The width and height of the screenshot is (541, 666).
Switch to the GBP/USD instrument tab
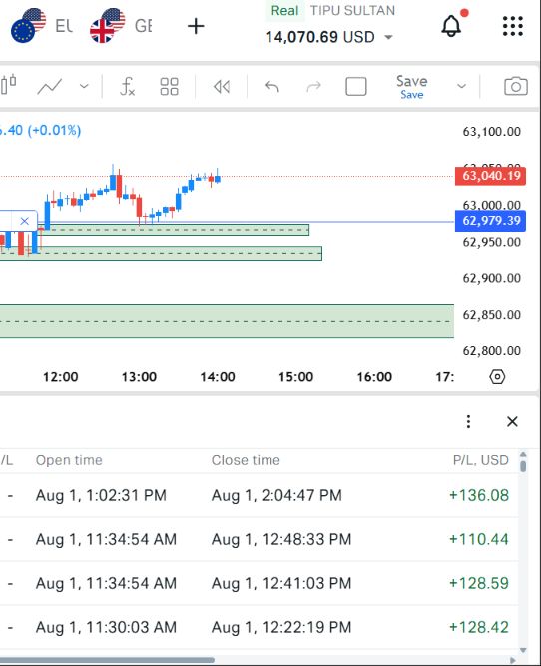click(x=121, y=26)
